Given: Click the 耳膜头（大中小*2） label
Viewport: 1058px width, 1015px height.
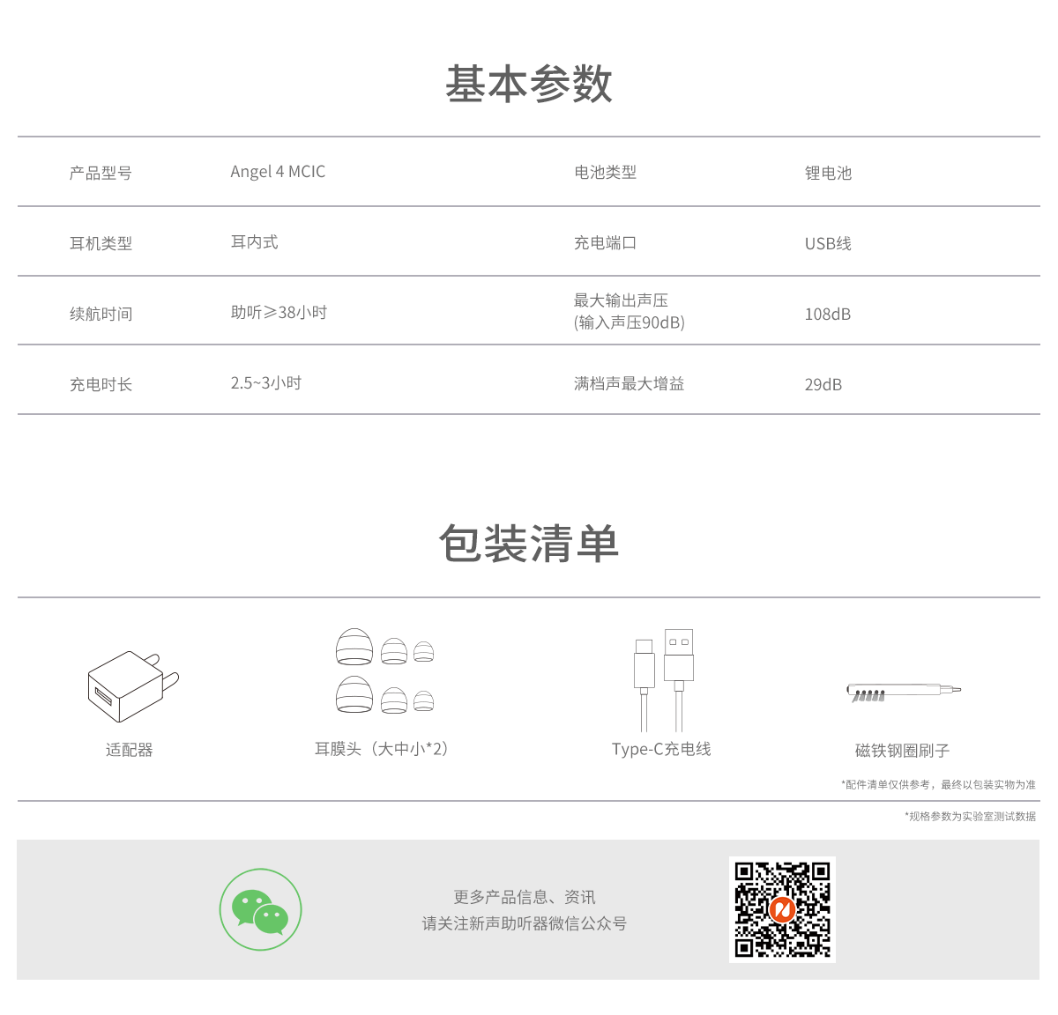Looking at the screenshot, I should [385, 749].
